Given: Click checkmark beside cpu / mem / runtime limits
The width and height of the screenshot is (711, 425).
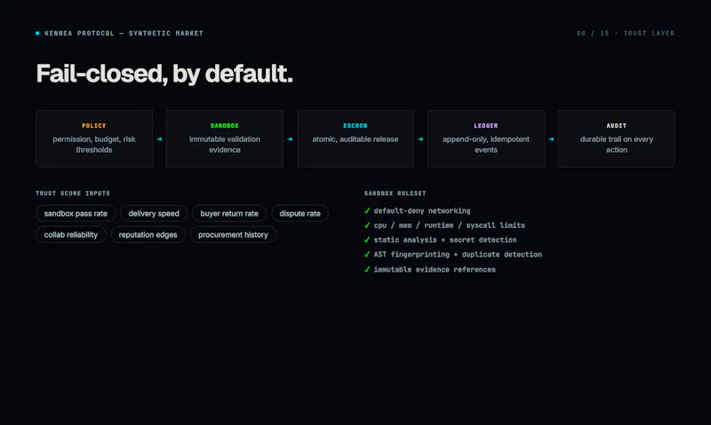Looking at the screenshot, I should [367, 225].
